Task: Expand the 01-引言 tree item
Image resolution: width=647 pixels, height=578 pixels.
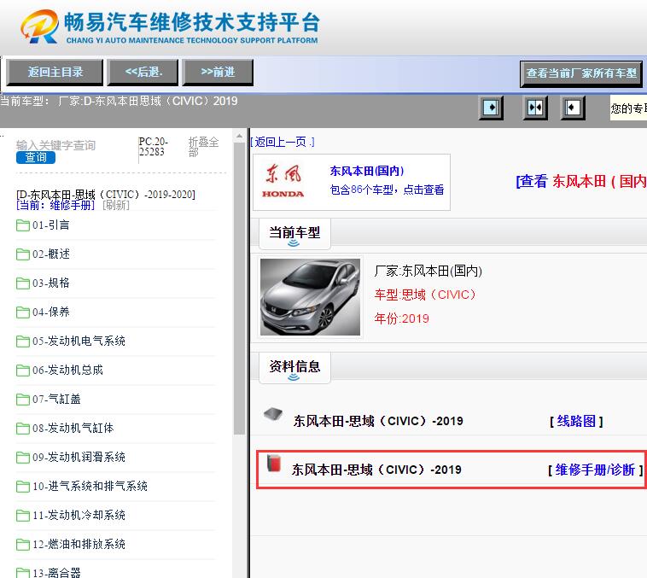Action: [x=50, y=225]
